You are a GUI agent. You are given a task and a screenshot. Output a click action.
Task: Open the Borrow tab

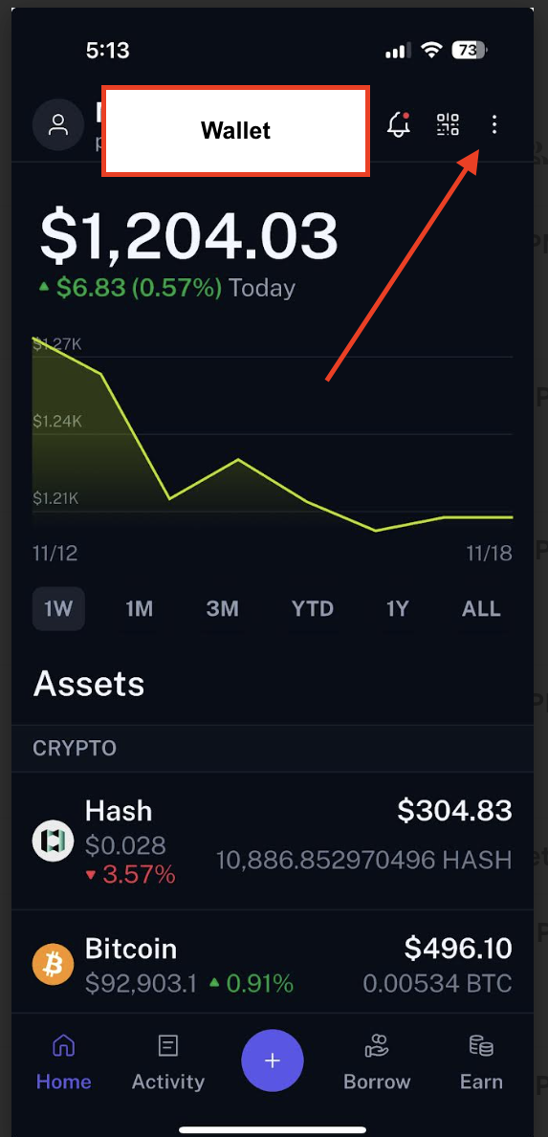pos(377,1063)
